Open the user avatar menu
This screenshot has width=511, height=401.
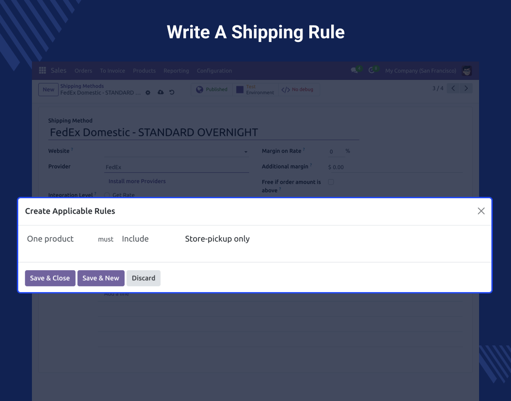coord(467,71)
